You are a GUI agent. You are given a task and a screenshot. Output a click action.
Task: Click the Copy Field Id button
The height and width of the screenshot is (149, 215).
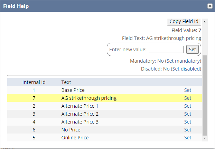point(184,22)
